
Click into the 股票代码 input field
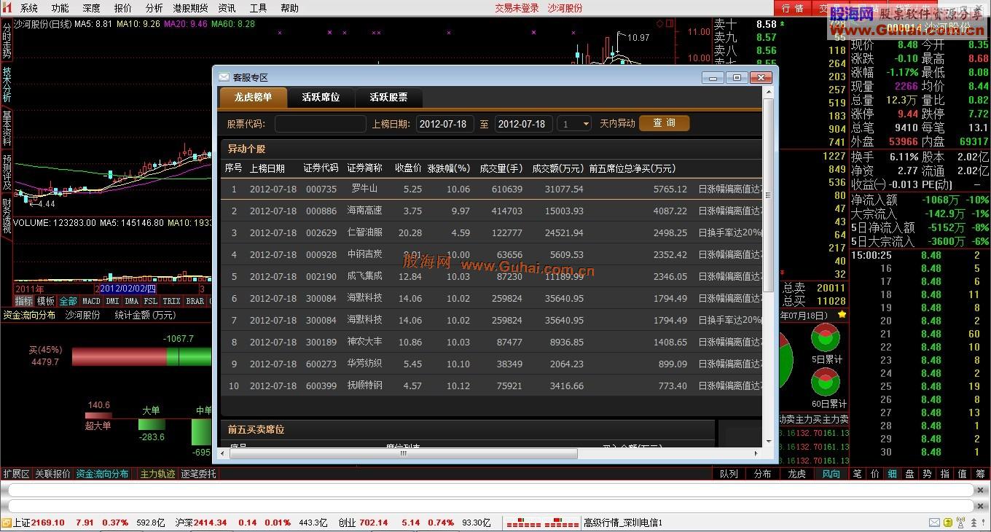tap(320, 124)
